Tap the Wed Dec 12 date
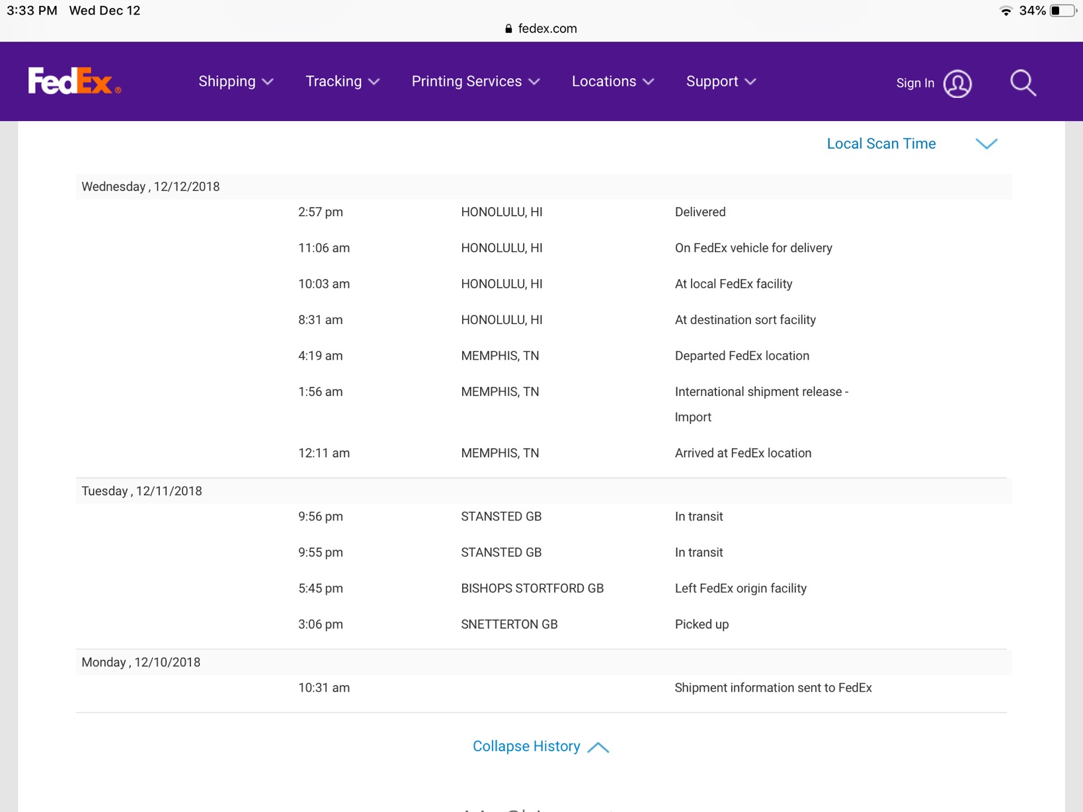1083x812 pixels. (x=104, y=11)
